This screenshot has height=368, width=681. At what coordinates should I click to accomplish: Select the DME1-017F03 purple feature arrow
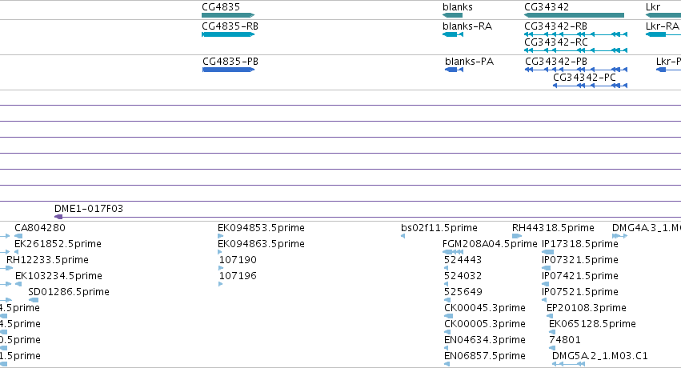[x=58, y=217]
